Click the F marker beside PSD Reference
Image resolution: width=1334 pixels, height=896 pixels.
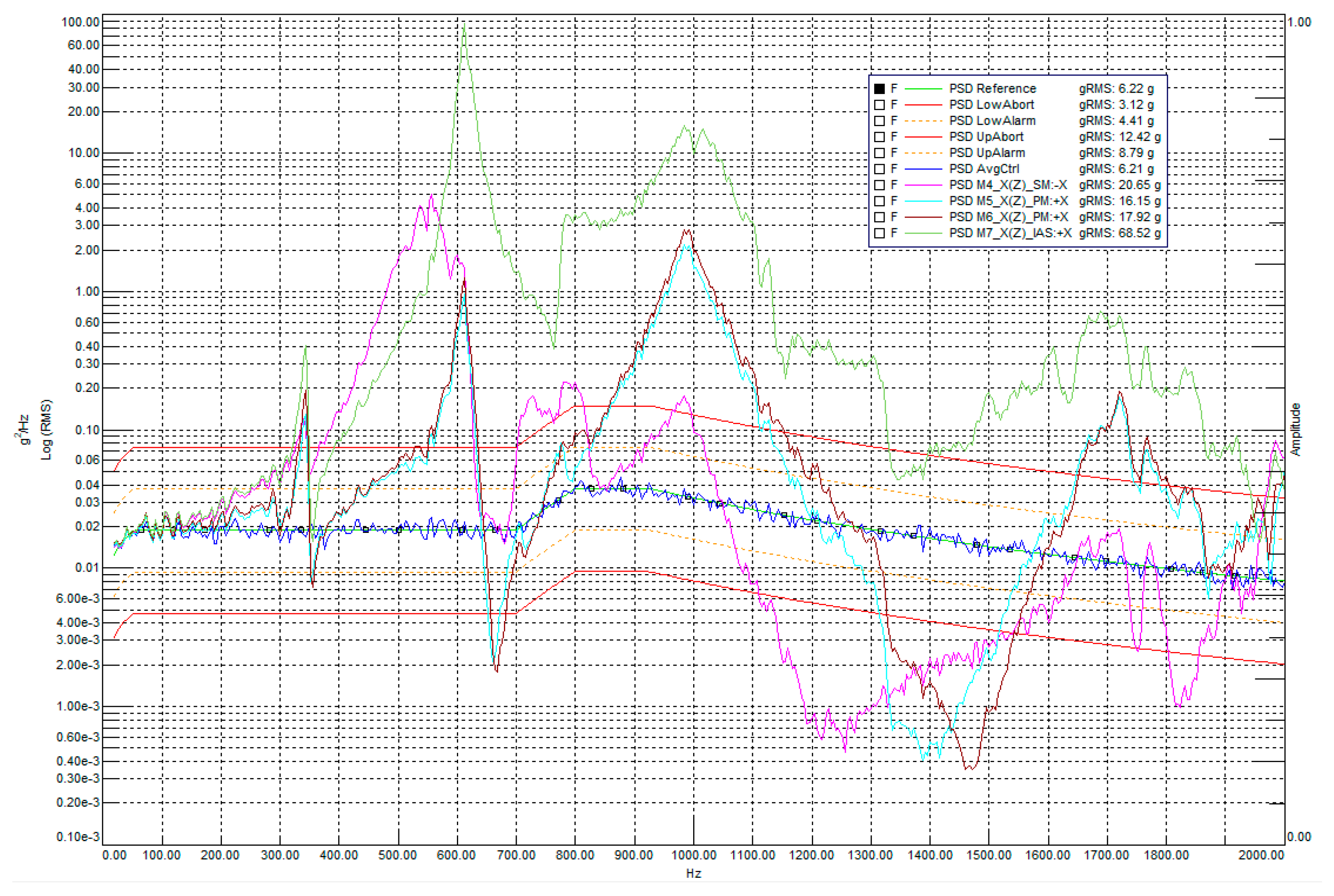pos(894,89)
